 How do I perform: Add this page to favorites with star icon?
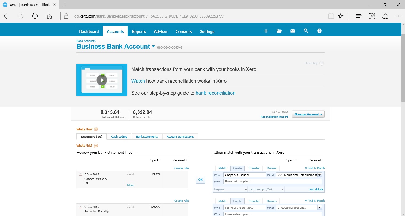tap(341, 16)
